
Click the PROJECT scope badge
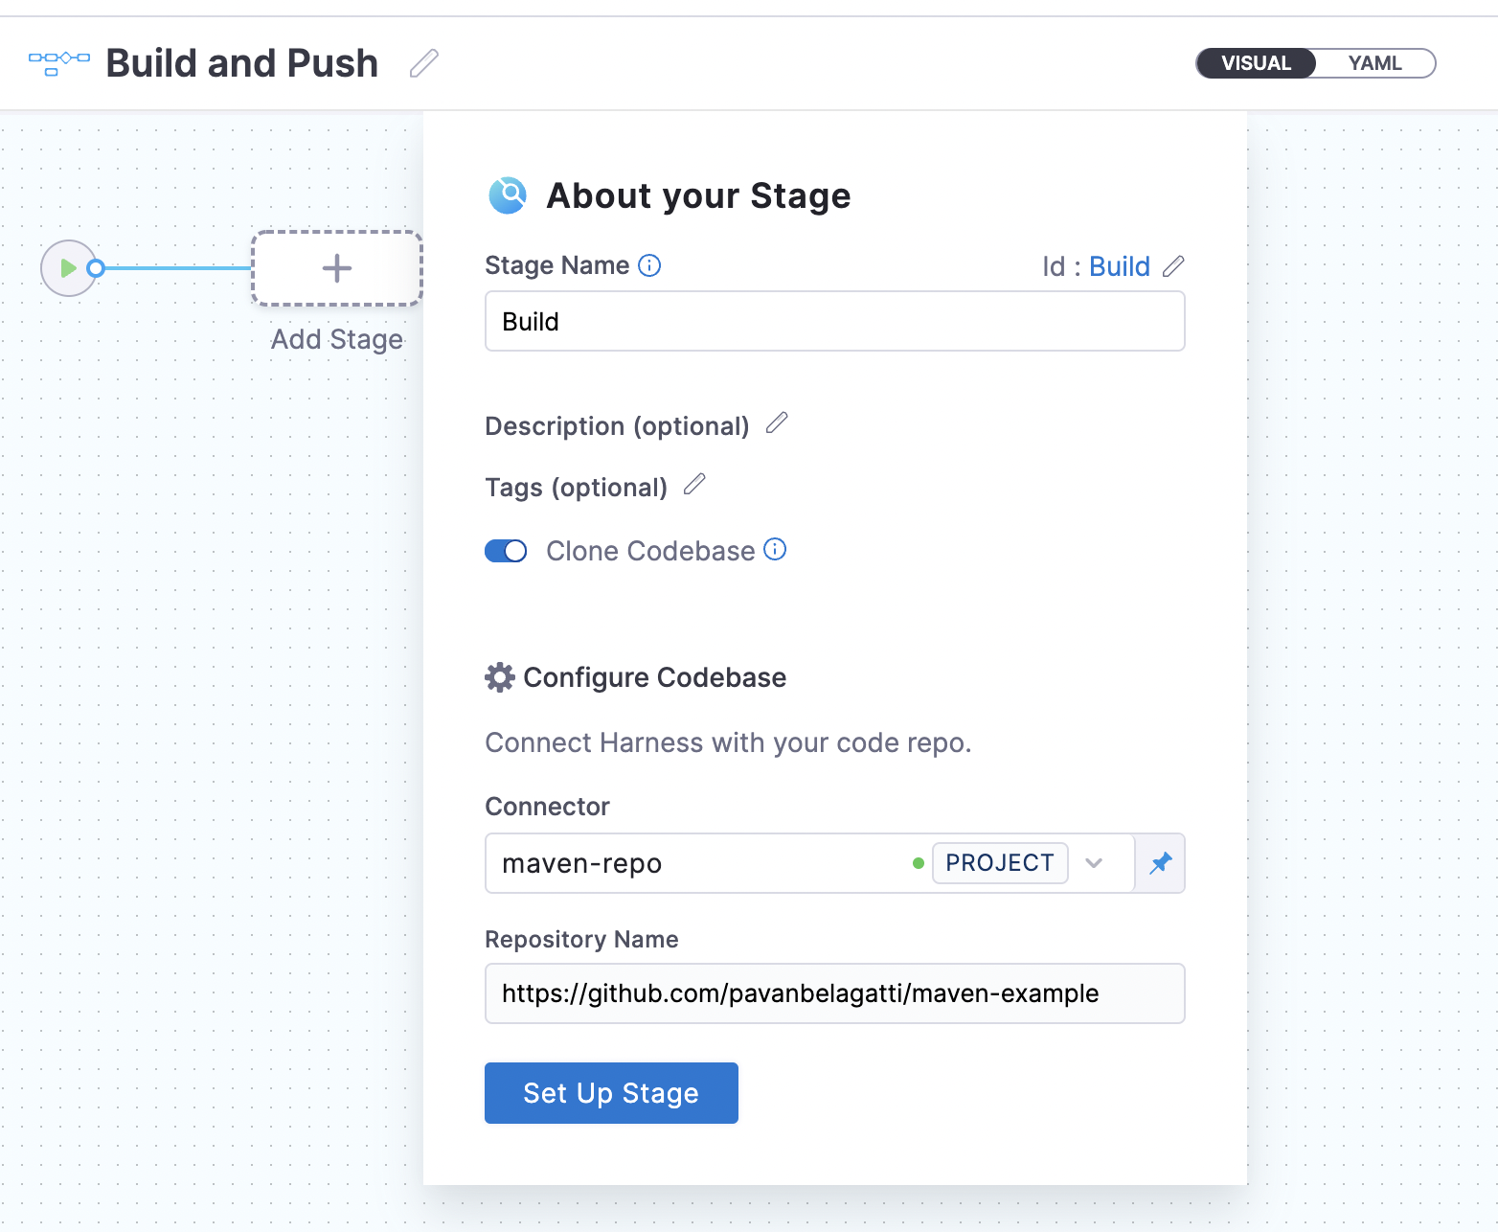(x=1000, y=863)
